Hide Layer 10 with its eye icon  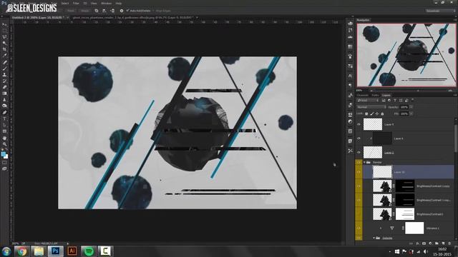pos(359,172)
